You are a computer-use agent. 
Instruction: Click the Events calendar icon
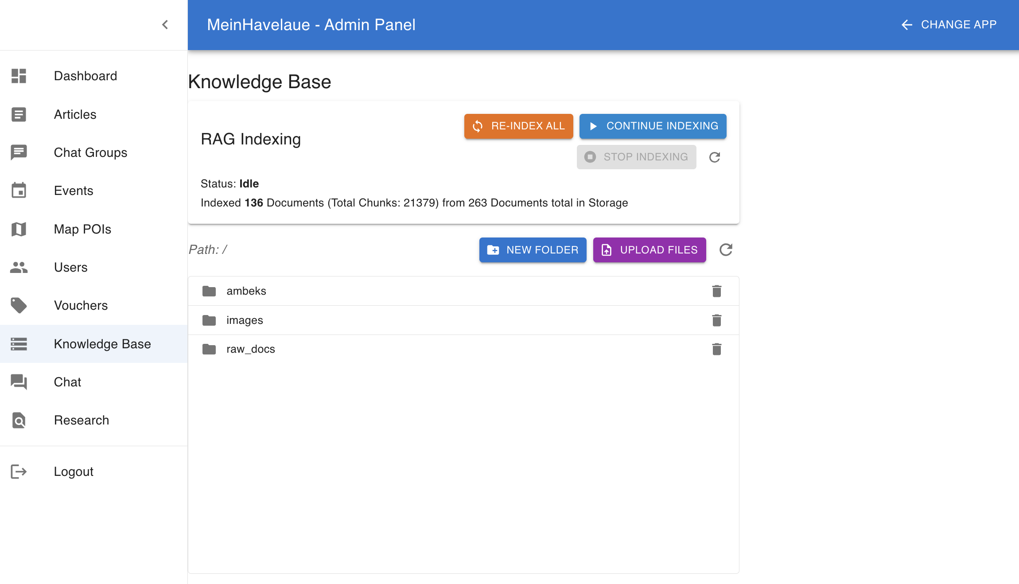[x=19, y=191]
